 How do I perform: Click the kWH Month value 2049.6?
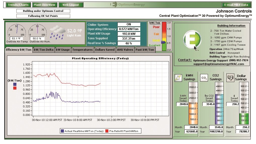(x=191, y=127)
